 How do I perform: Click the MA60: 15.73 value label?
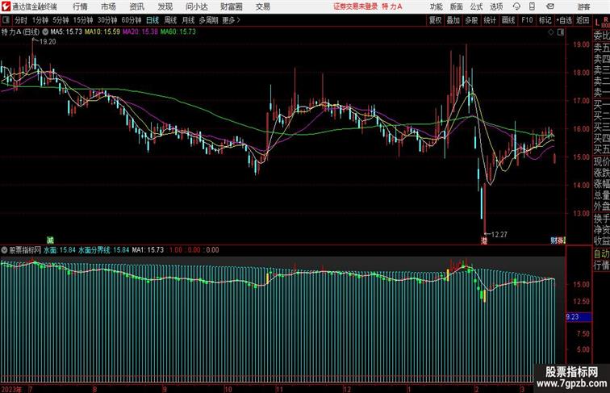178,32
